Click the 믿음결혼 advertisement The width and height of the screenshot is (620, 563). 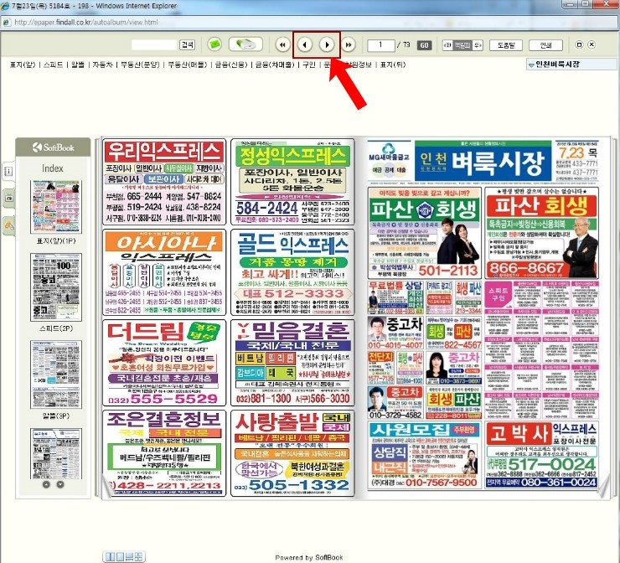pos(292,363)
